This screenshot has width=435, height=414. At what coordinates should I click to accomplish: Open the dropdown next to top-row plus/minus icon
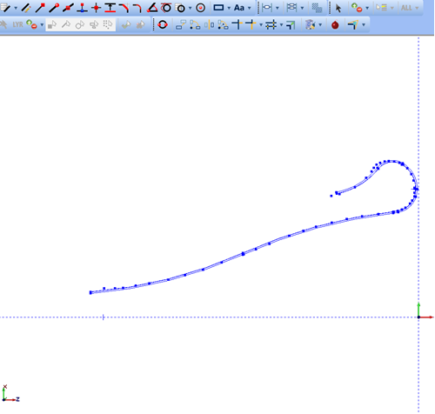pos(367,8)
